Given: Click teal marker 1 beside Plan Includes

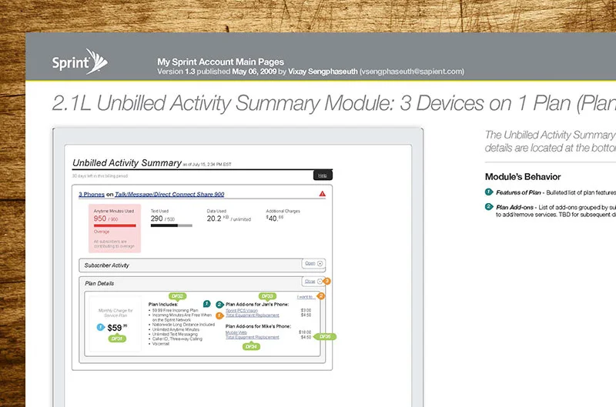Looking at the screenshot, I should (x=206, y=304).
